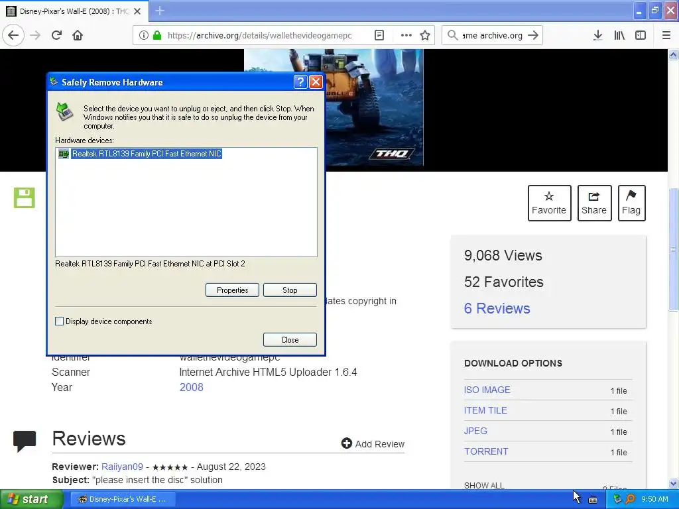This screenshot has height=509, width=679.
Task: Enable Display device components checkbox
Action: [59, 321]
